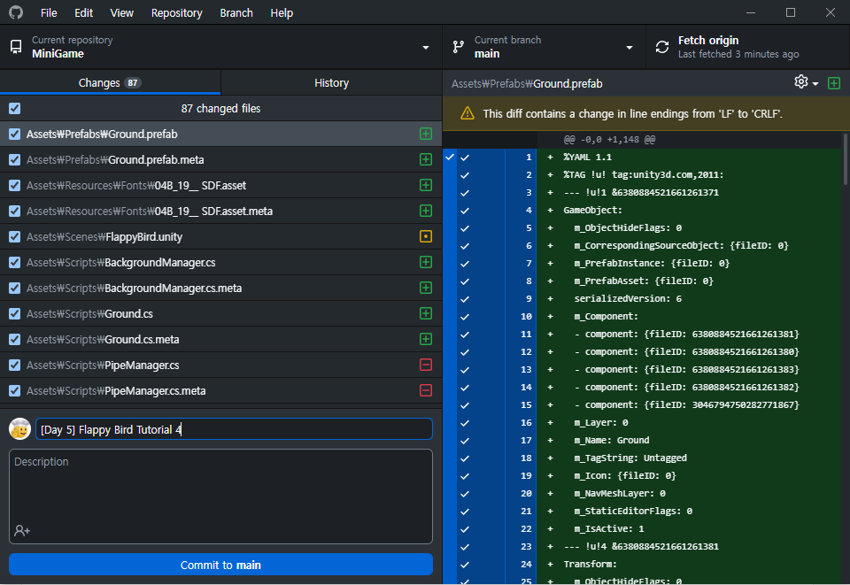This screenshot has height=585, width=850.
Task: Click the modified status icon for FlappyBird.unity
Action: click(426, 236)
